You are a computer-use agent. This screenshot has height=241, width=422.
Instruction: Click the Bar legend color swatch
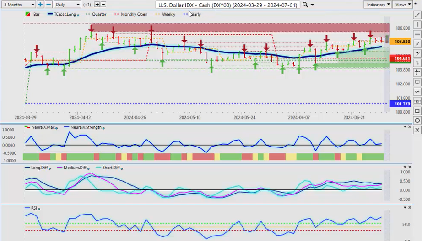28,14
